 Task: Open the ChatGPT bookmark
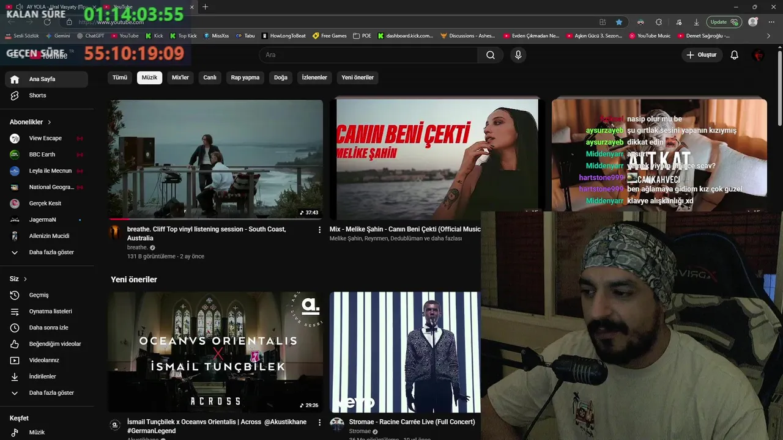[91, 36]
